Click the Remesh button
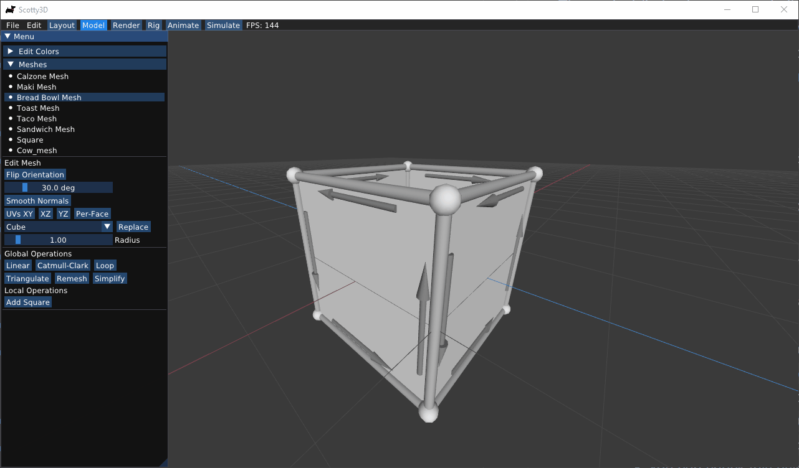 tap(72, 279)
